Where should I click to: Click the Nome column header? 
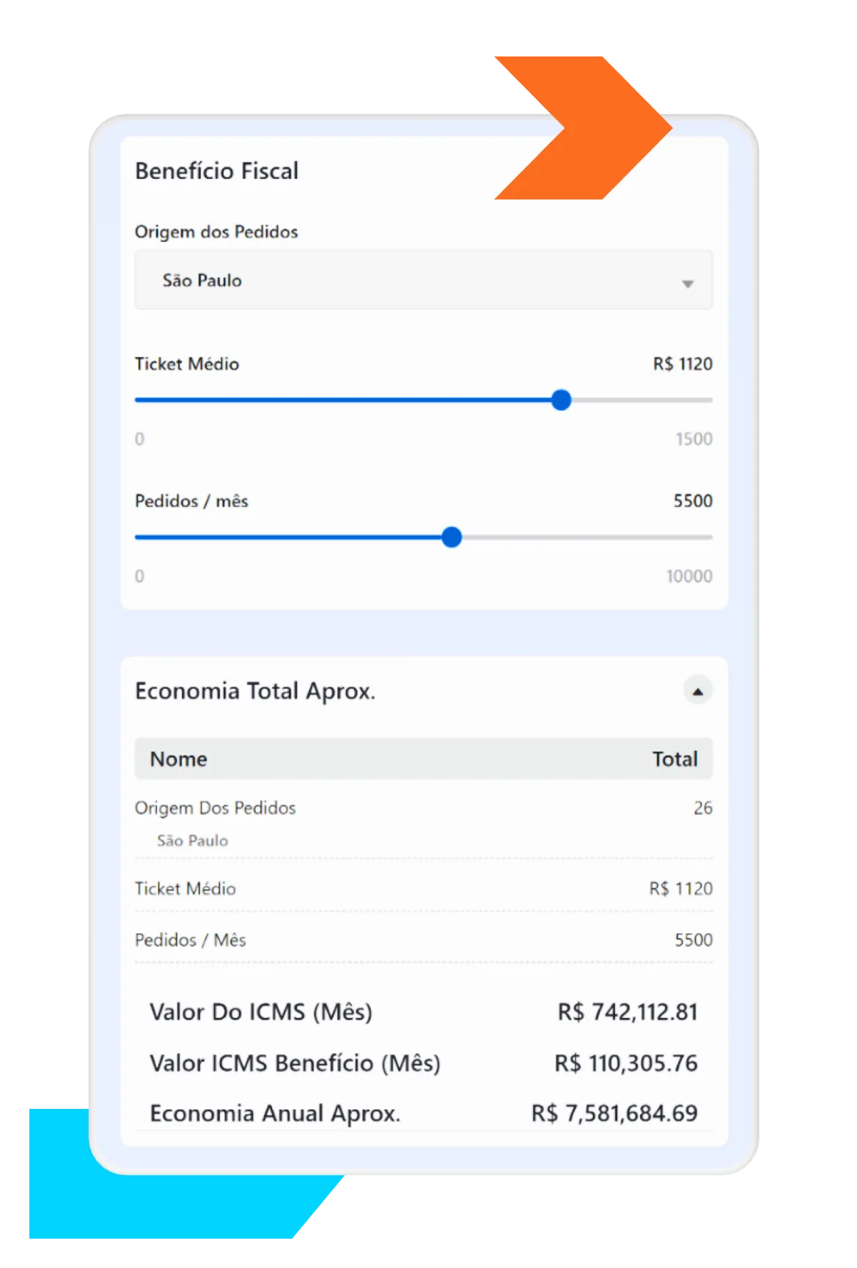(x=179, y=759)
